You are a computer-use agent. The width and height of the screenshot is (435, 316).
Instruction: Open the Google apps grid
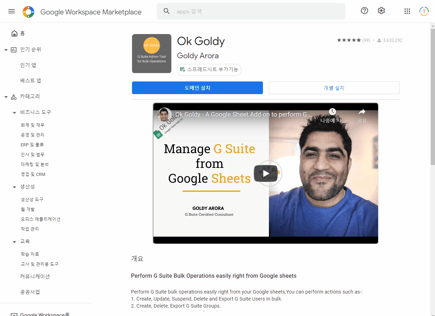point(407,11)
